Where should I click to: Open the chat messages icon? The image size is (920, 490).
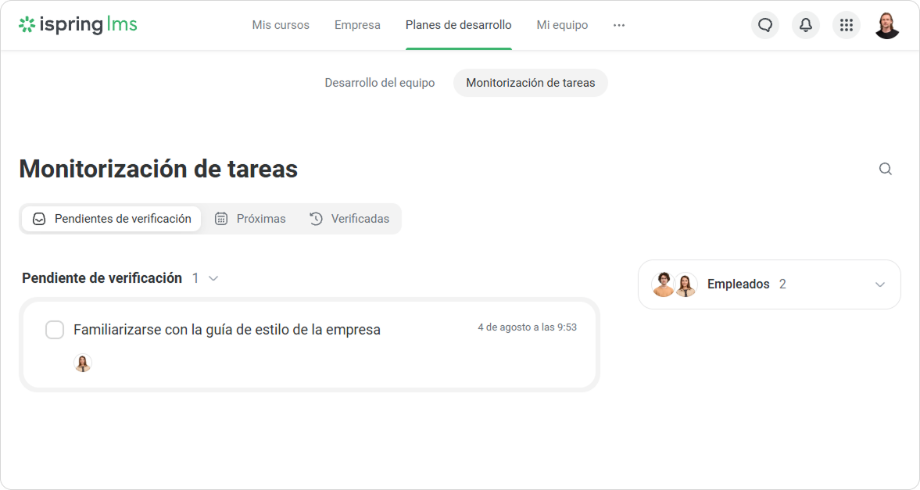765,25
